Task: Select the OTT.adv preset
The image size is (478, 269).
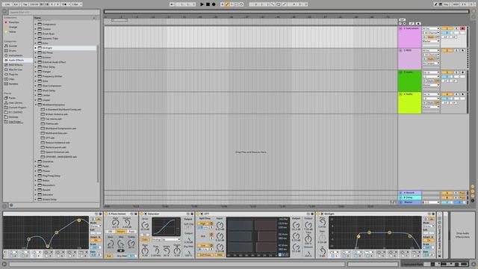Action: point(50,137)
